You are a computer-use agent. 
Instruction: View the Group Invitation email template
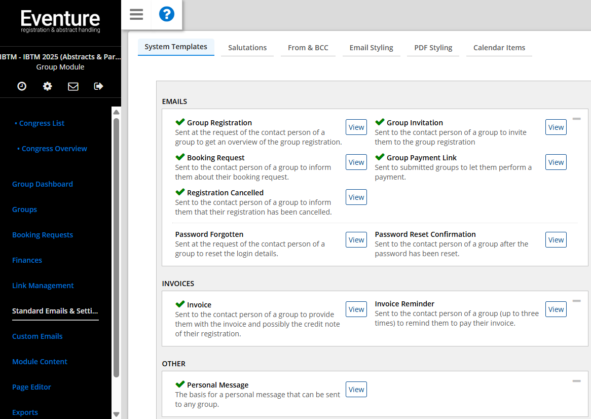[x=556, y=127]
